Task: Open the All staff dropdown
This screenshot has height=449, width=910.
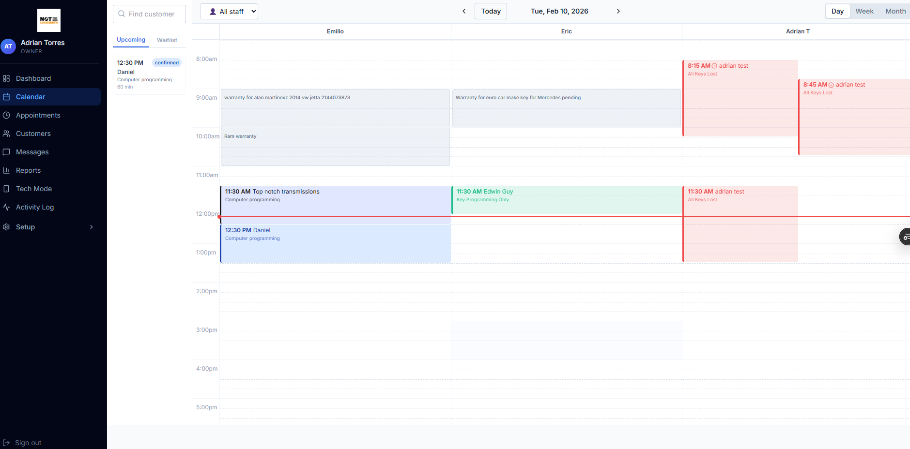Action: click(229, 11)
